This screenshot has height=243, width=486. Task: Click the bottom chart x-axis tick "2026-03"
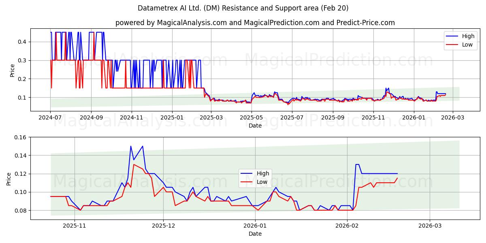point(430,226)
